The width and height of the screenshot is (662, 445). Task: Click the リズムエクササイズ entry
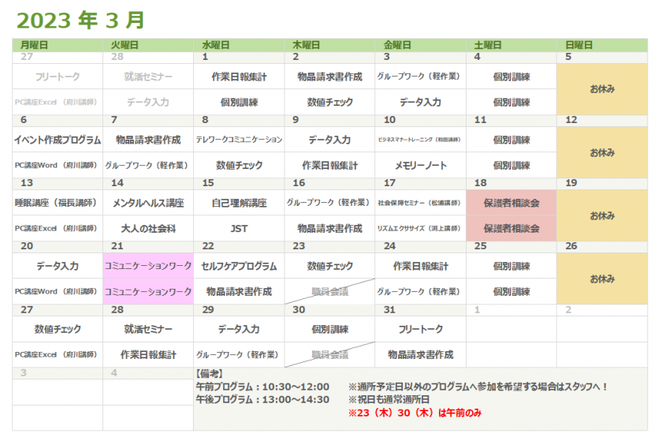419,229
